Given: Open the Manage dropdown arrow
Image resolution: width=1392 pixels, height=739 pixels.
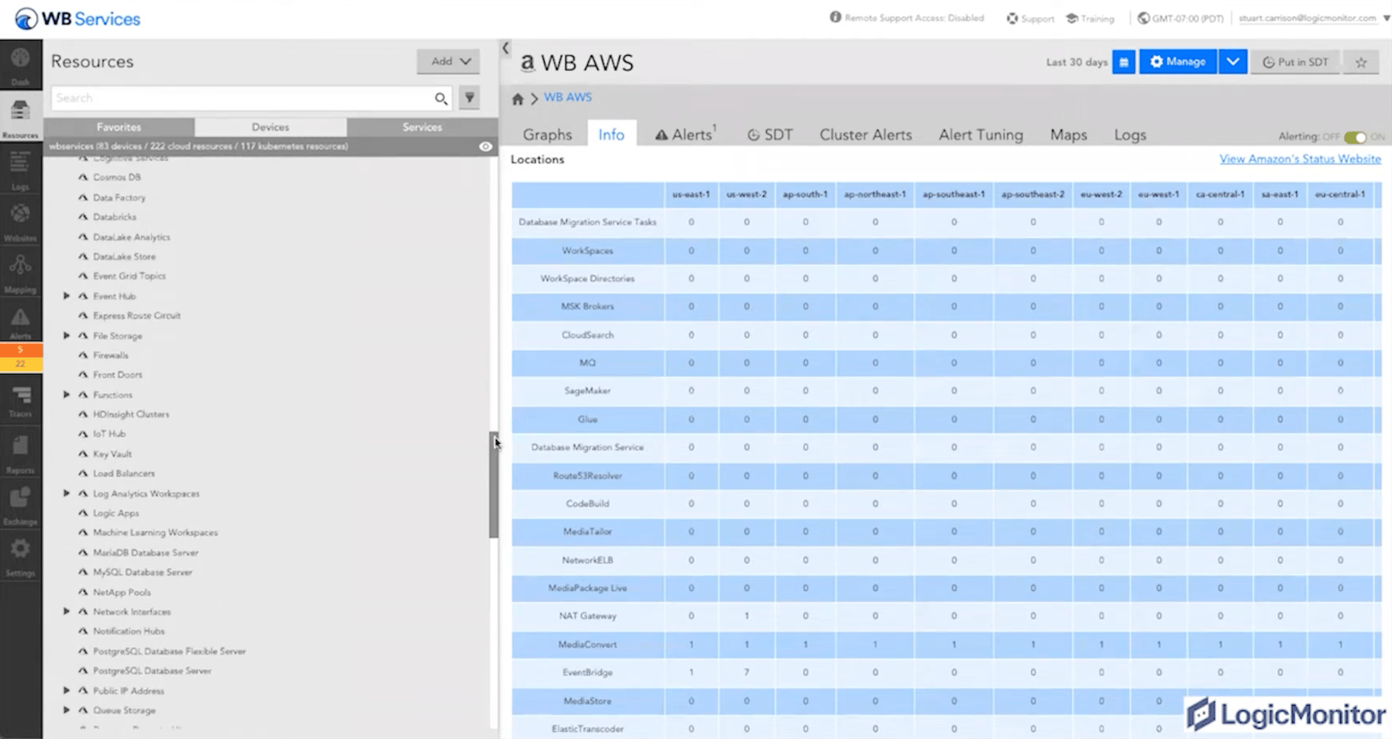Looking at the screenshot, I should point(1232,62).
